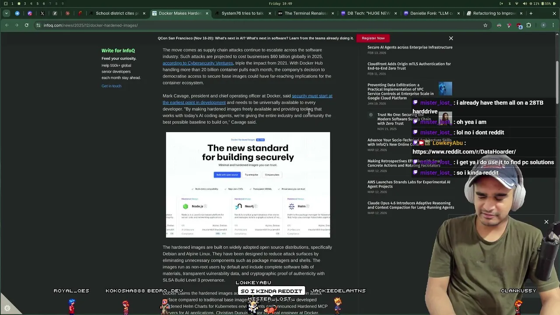
Task: Open Secure AI Agents across Enterprise article
Action: (x=410, y=47)
